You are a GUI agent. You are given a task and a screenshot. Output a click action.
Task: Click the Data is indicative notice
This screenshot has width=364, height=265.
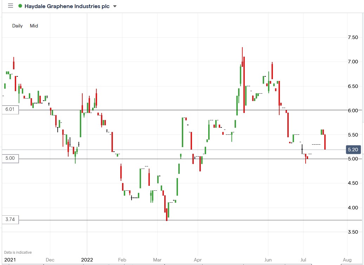coord(18,252)
